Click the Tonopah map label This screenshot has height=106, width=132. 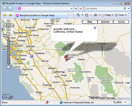click(x=102, y=43)
